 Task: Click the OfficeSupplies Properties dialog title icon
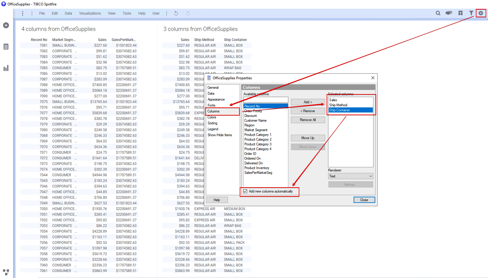point(209,78)
